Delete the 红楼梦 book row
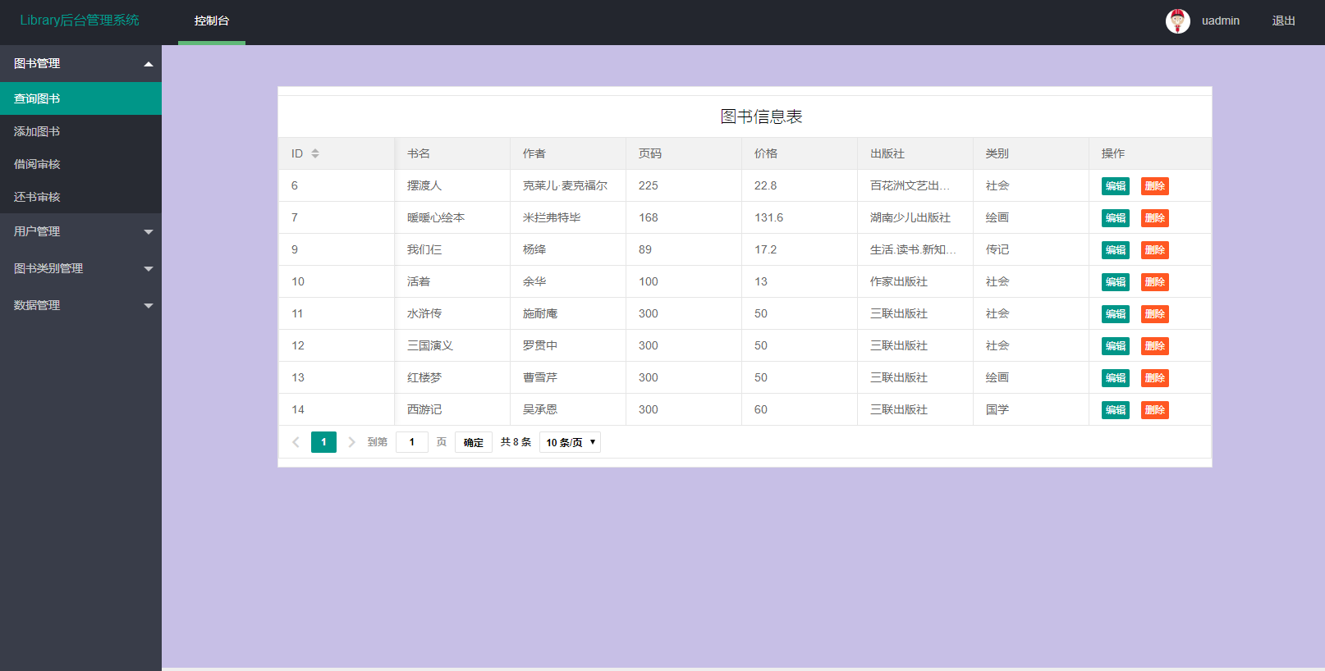Viewport: 1325px width, 671px height. tap(1154, 378)
